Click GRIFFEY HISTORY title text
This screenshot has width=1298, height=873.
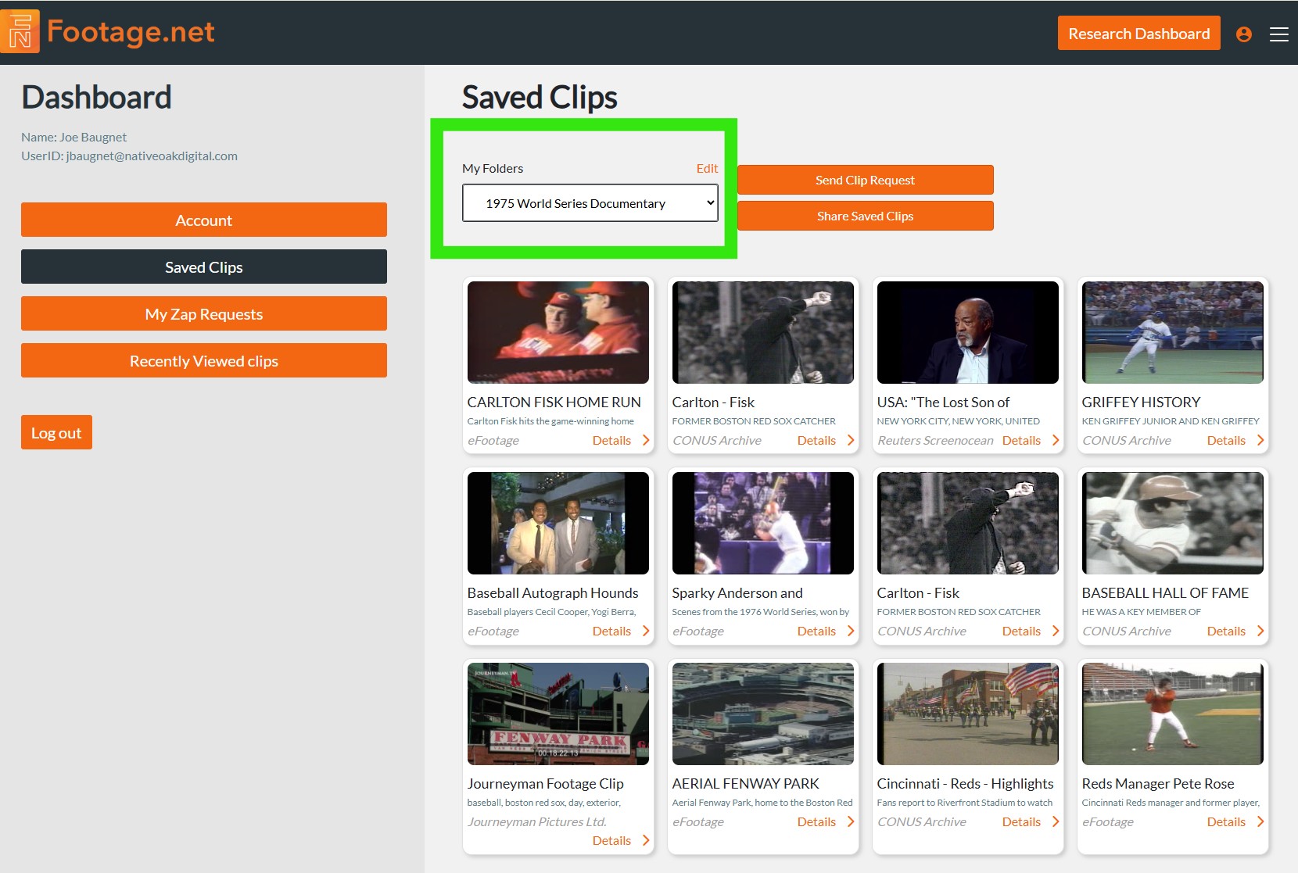click(x=1141, y=402)
